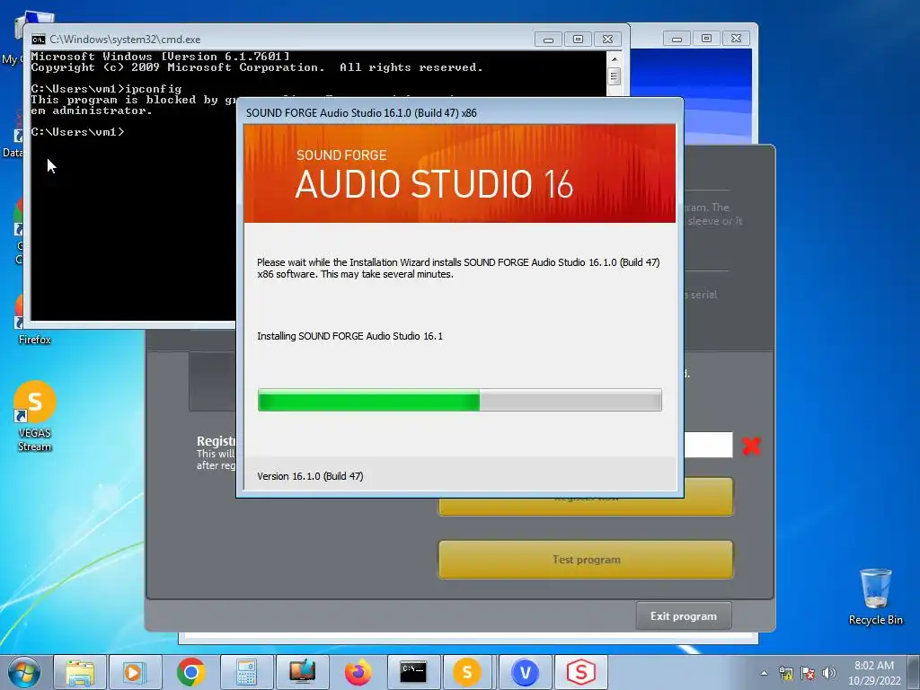
Task: Click the 'Installing SOUND FORGE Audio Studio 16.1' text
Action: (349, 336)
